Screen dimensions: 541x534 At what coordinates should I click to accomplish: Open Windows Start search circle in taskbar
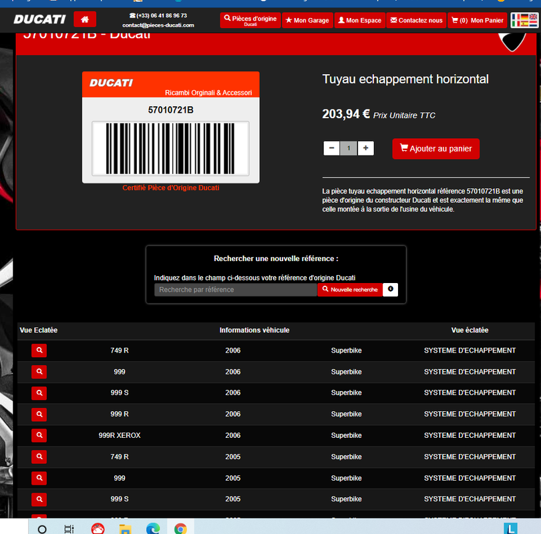tap(42, 529)
